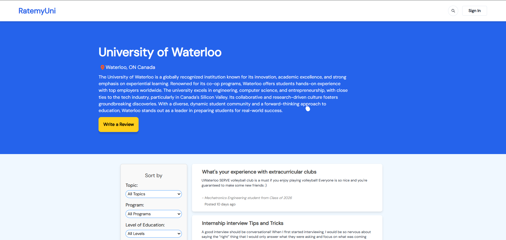This screenshot has height=240, width=506.
Task: Click the University of Waterloo heading
Action: (x=160, y=52)
